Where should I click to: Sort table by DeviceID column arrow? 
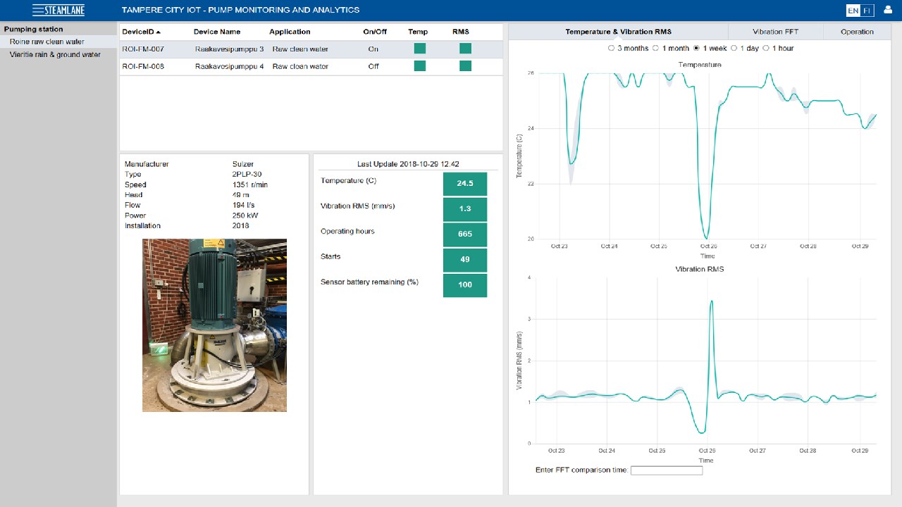(159, 32)
